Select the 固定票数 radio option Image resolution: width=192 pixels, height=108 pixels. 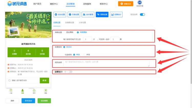pos(64,33)
